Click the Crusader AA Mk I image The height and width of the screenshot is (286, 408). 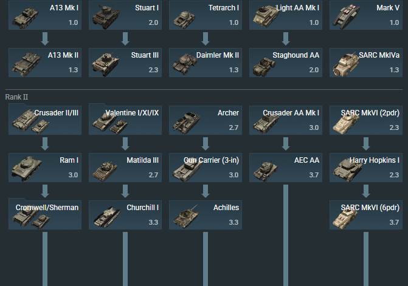tap(266, 124)
